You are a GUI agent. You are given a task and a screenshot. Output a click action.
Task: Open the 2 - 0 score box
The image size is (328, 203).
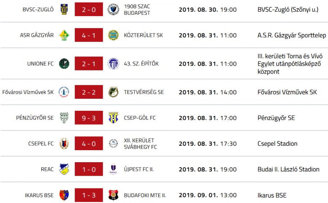89,9
